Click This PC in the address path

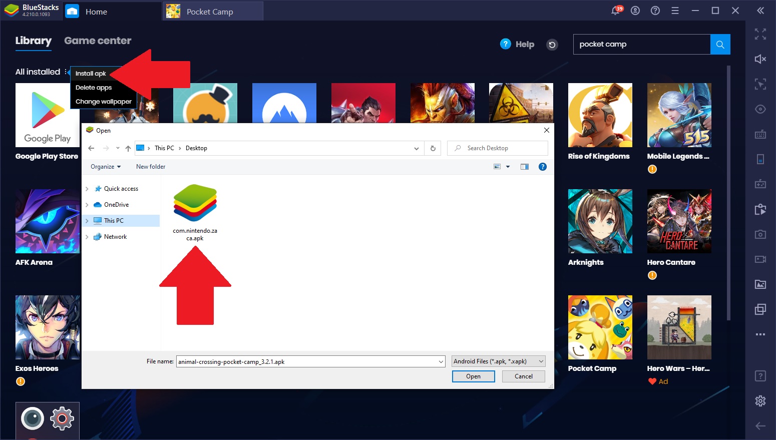(x=164, y=148)
